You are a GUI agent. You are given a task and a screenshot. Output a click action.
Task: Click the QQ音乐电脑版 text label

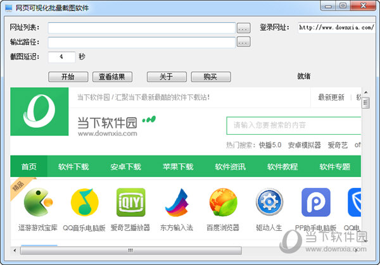coord(84,228)
